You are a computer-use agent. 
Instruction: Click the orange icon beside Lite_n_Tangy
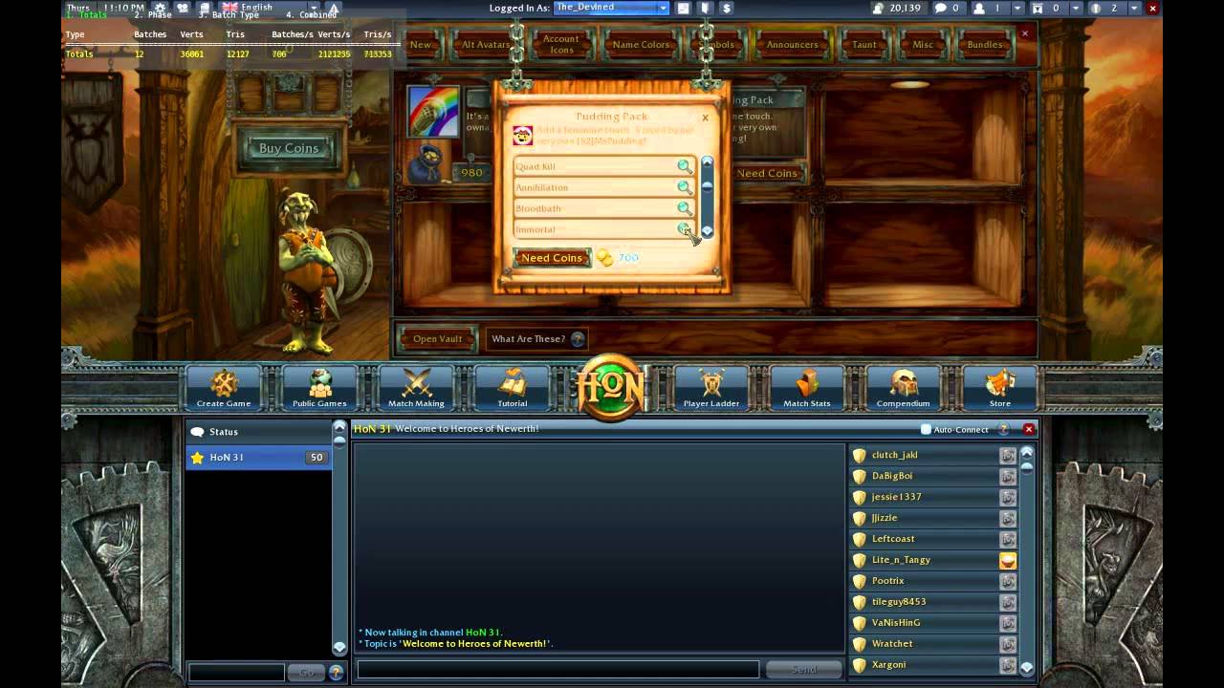tap(1008, 560)
